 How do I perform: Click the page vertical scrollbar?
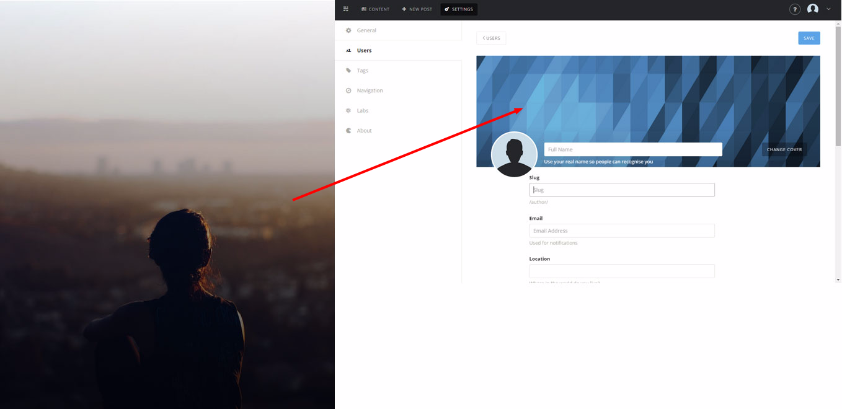pyautogui.click(x=838, y=86)
